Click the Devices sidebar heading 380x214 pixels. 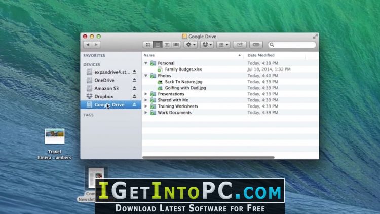92,65
